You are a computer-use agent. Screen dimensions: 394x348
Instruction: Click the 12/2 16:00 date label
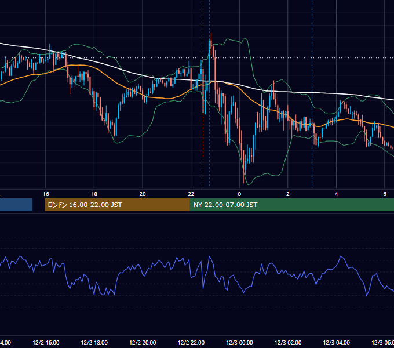[x=46, y=343]
